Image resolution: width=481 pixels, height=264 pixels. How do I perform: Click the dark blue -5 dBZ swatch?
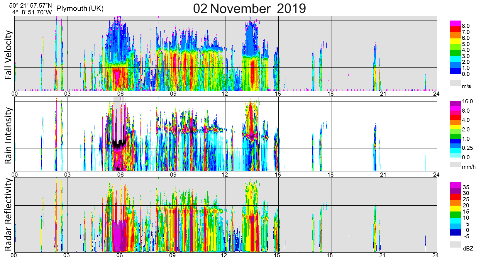pos(455,233)
